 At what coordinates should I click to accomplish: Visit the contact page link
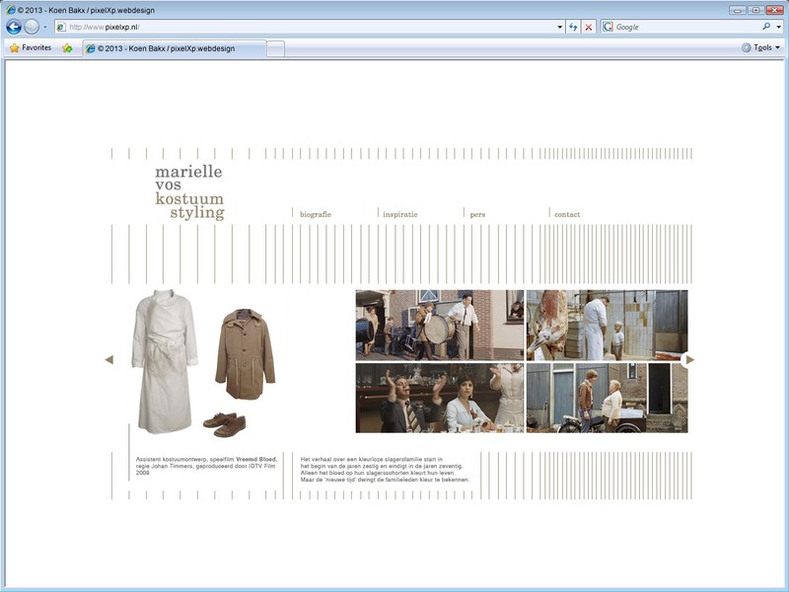[567, 214]
